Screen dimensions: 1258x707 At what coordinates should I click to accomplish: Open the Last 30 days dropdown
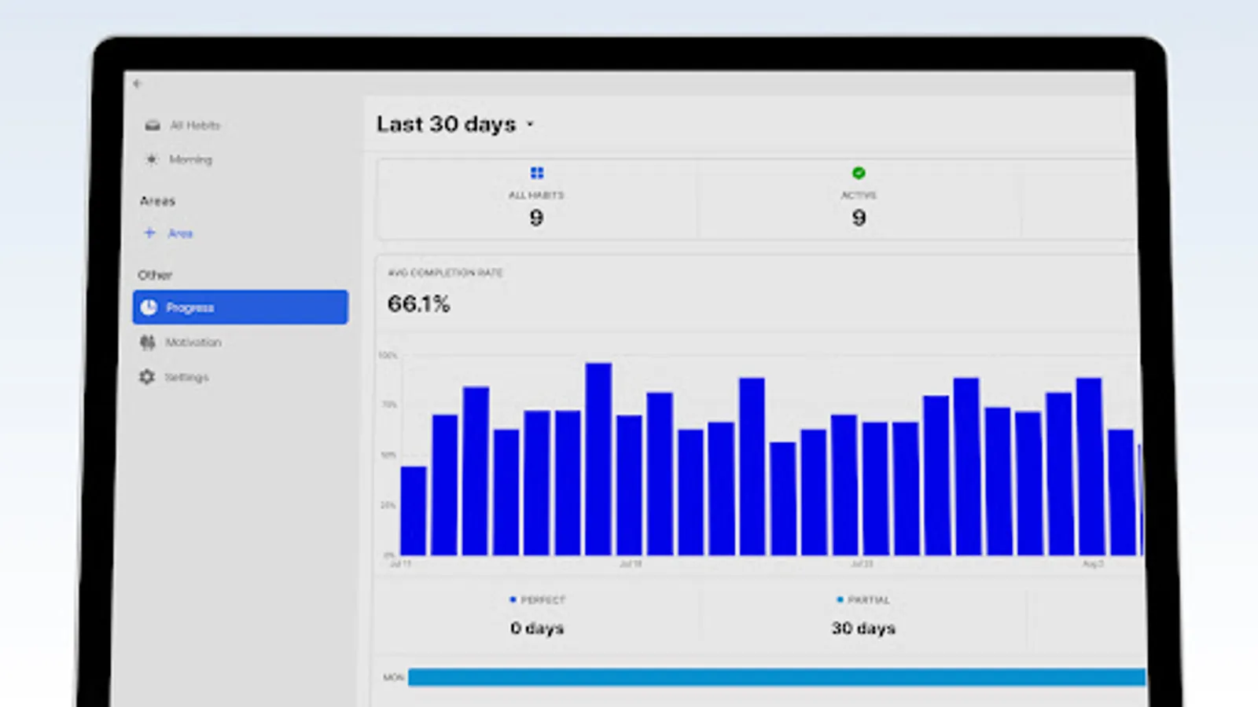pyautogui.click(x=454, y=123)
